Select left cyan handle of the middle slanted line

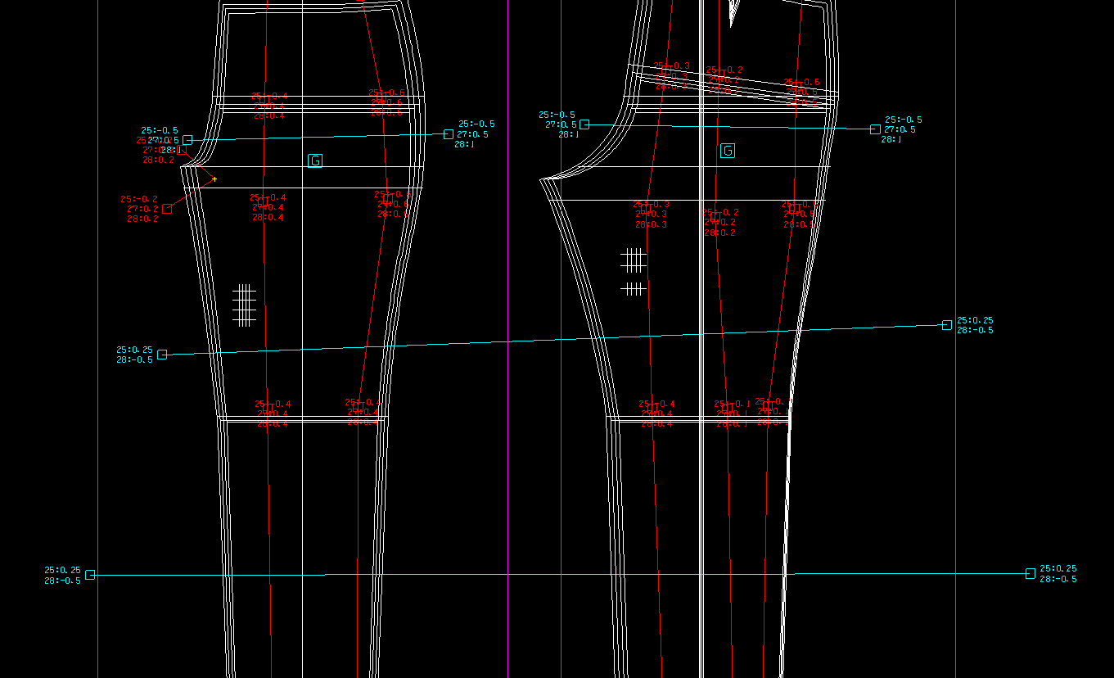[x=162, y=355]
